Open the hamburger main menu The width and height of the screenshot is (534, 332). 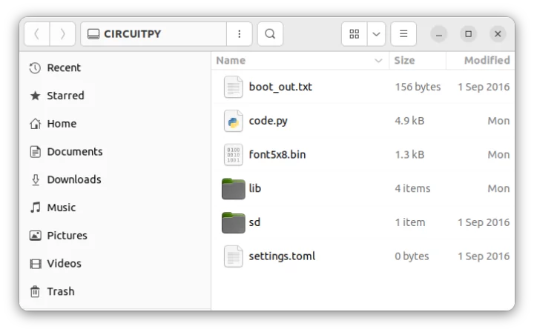click(403, 34)
